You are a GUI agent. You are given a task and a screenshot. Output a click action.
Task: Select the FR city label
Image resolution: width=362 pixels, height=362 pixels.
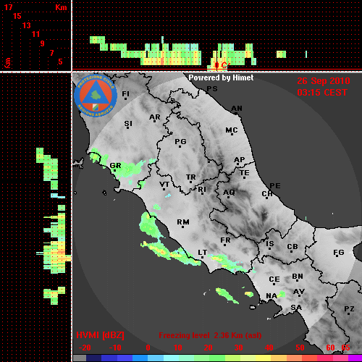click(x=225, y=240)
